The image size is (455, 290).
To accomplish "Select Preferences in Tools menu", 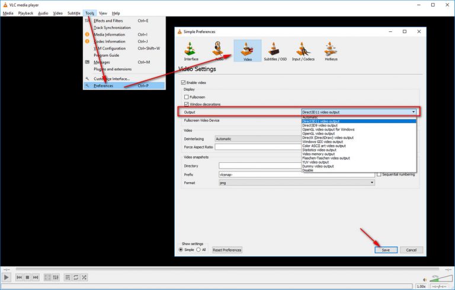I will point(124,86).
